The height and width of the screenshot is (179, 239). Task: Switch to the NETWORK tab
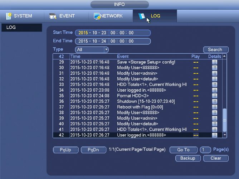pyautogui.click(x=111, y=16)
